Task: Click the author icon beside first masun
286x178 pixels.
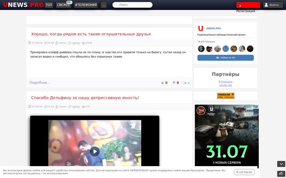Action: (x=56, y=43)
